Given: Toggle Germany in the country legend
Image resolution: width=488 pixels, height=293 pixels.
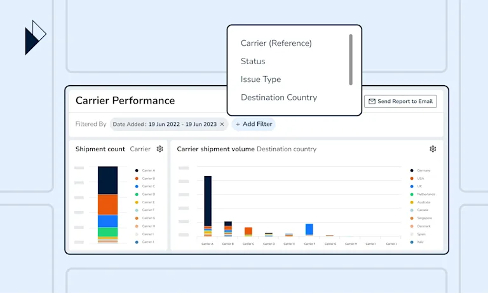Looking at the screenshot, I should [x=420, y=170].
